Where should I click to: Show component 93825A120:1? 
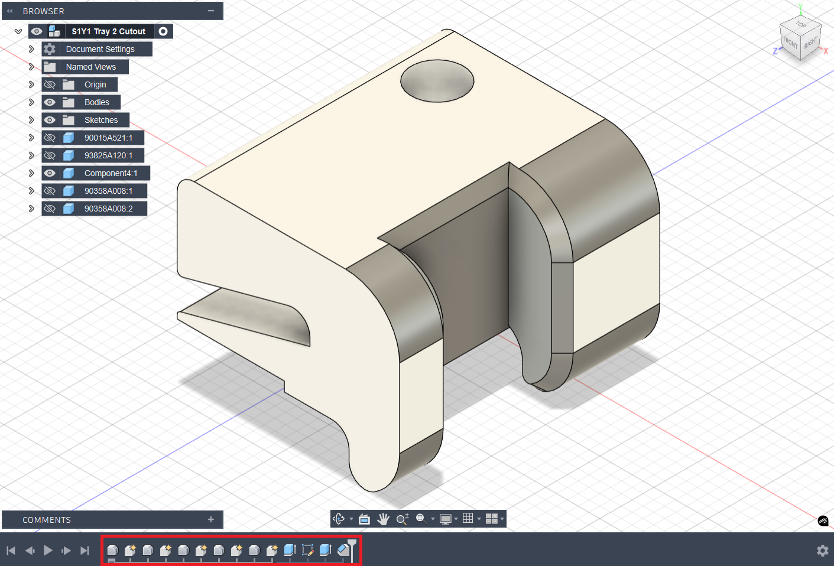[50, 155]
